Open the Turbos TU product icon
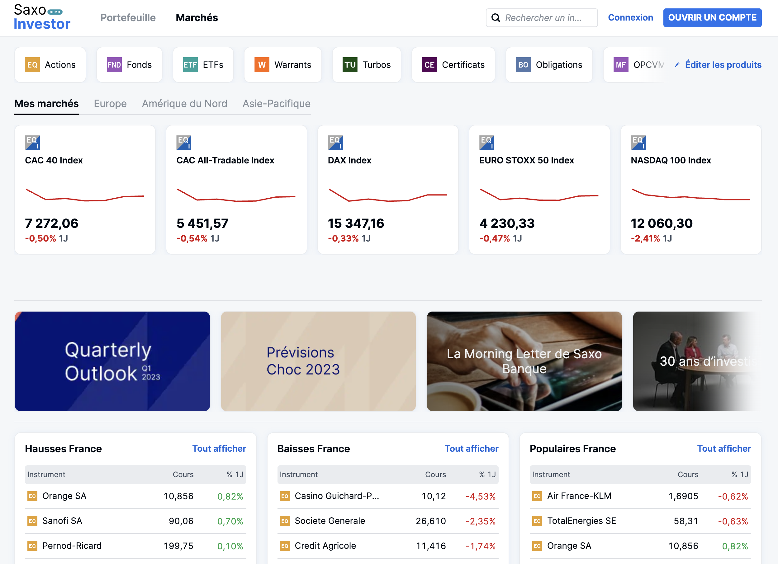Image resolution: width=778 pixels, height=564 pixels. 350,65
